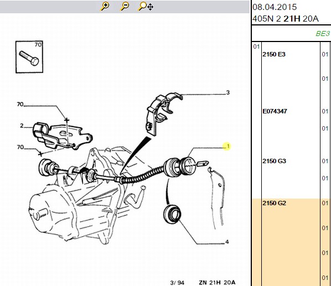Select part number E074347
Viewport: 331px width, 286px height.
275,111
